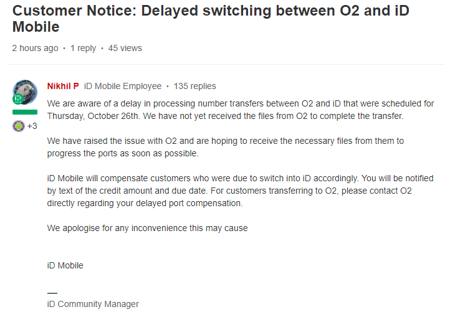
Task: Click the 'We apologise for any inconvenience' line
Action: coord(148,228)
